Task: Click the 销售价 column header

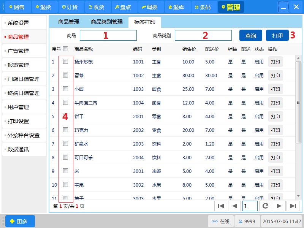Action: click(189, 49)
